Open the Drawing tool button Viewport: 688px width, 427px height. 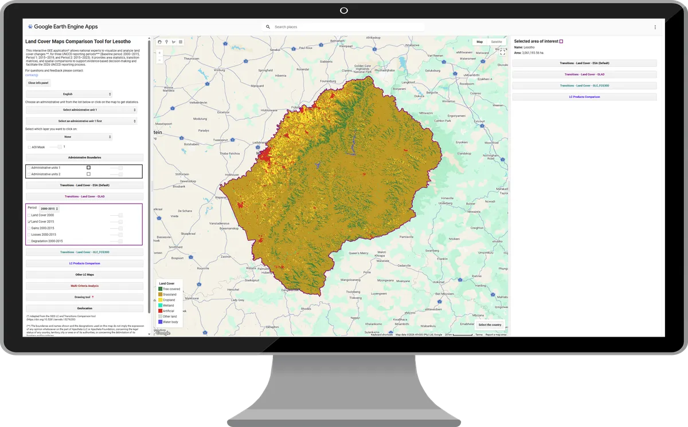pos(84,297)
